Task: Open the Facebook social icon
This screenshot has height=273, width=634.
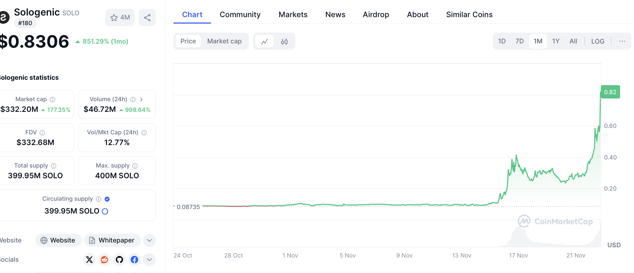Action: (134, 260)
